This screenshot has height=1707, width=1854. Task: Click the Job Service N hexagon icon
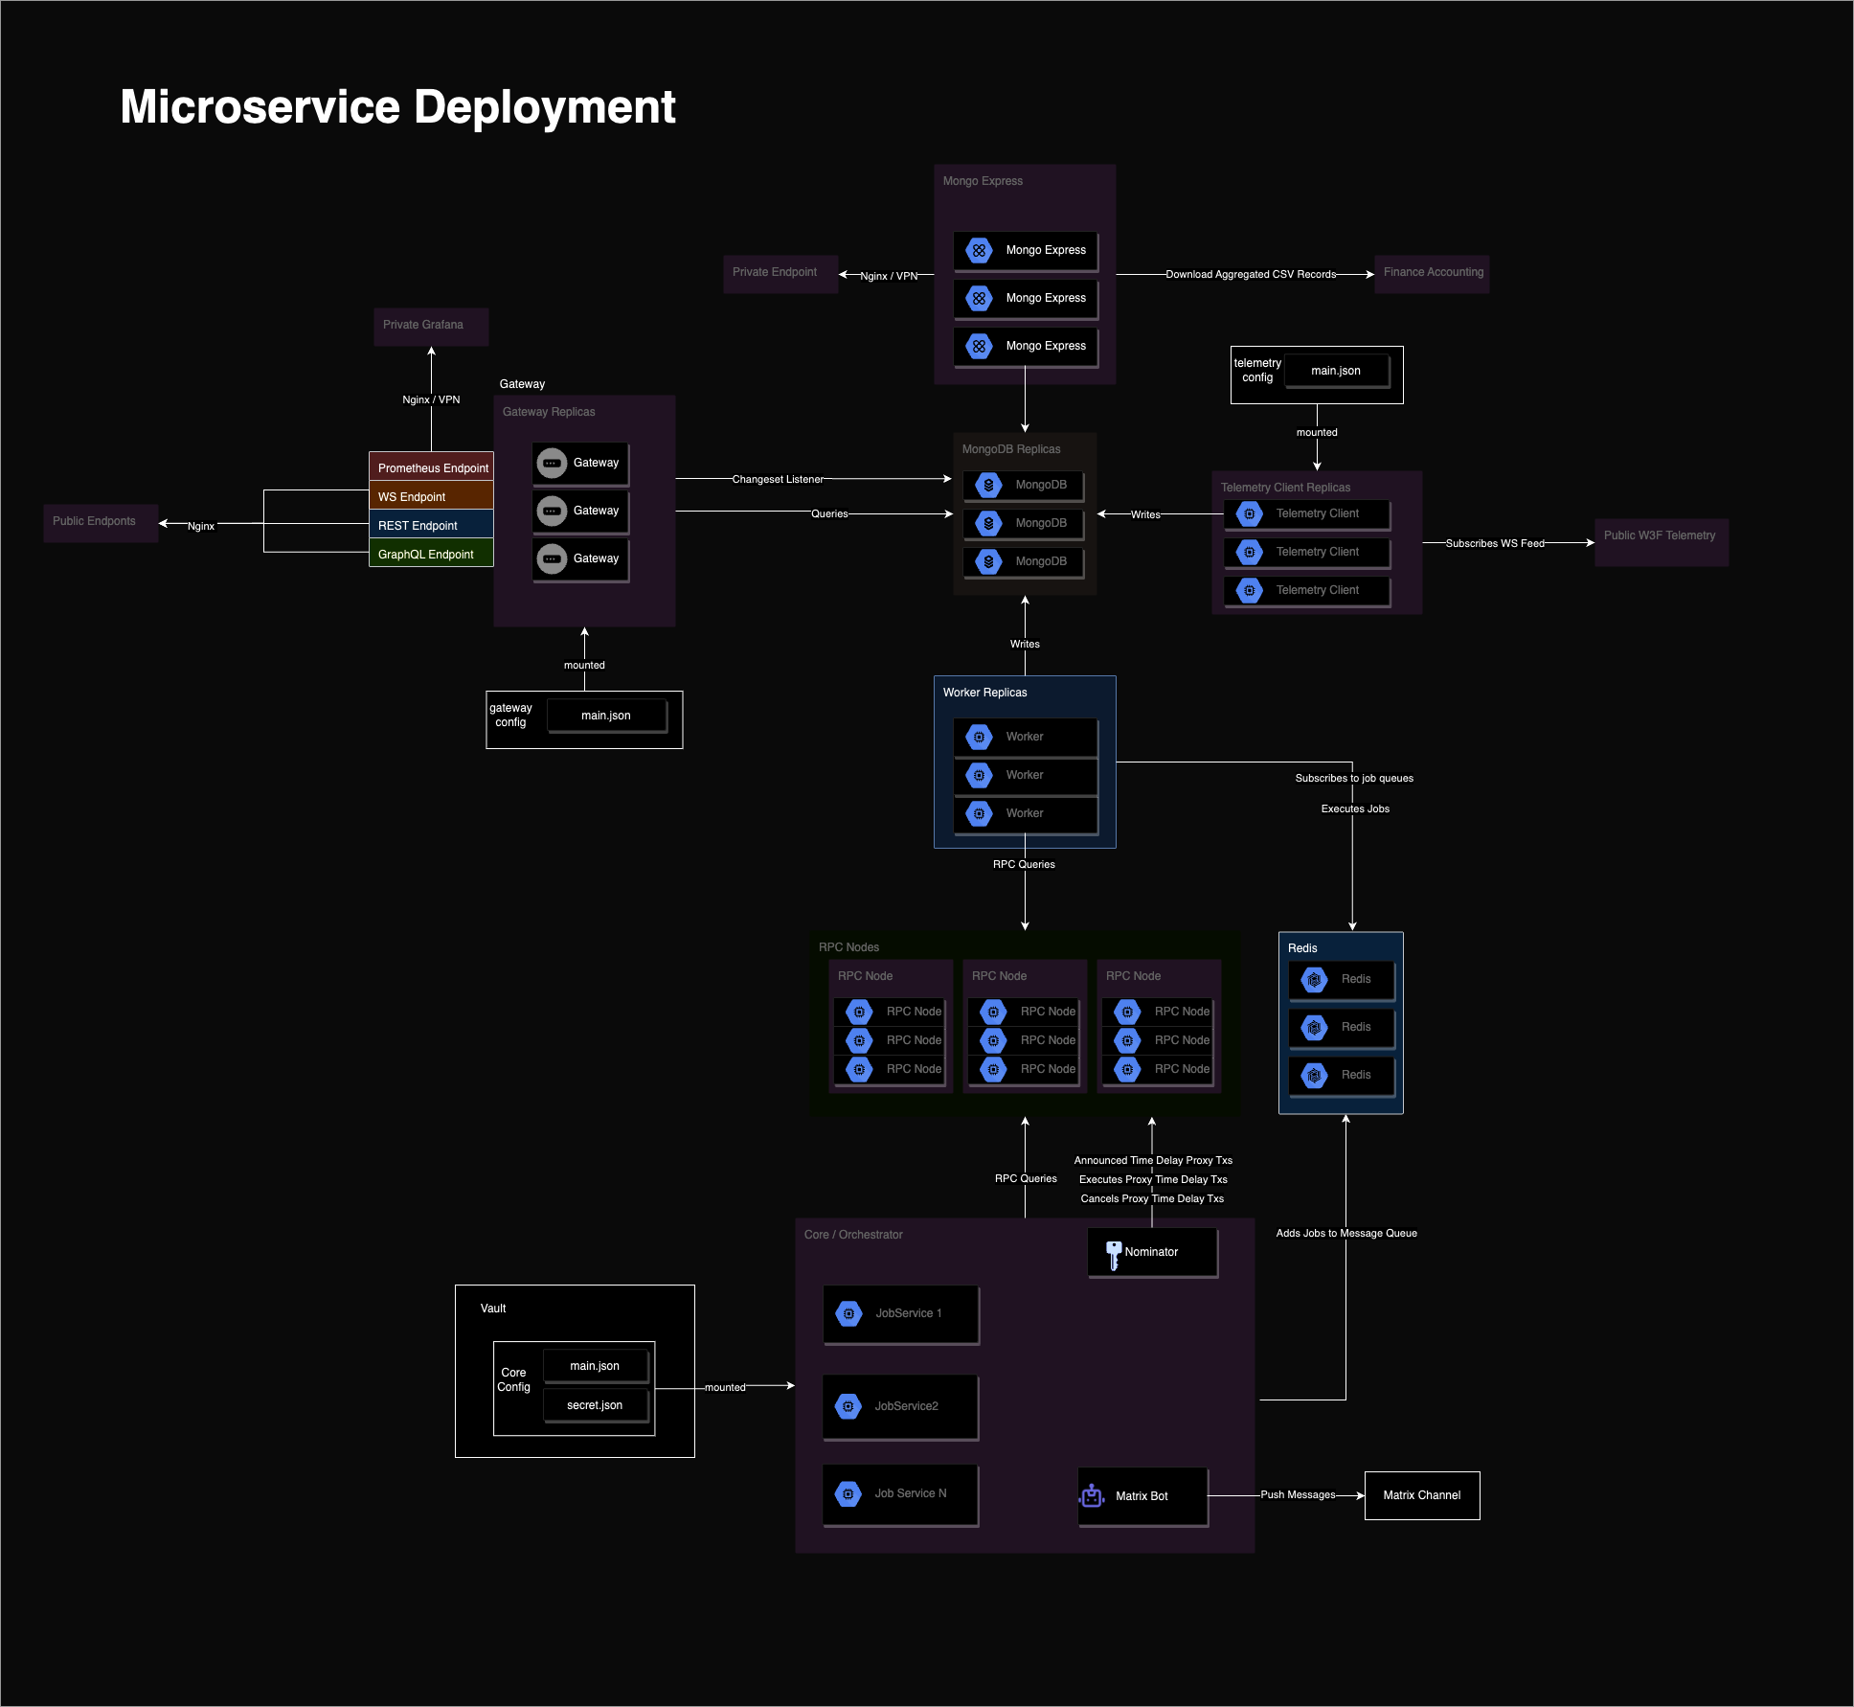(x=848, y=1493)
